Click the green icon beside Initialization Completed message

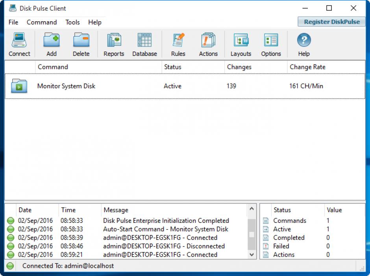[11, 221]
